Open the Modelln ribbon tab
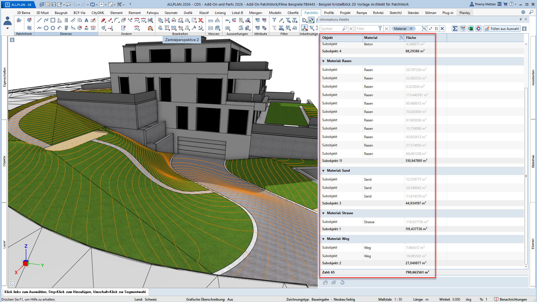537x302 pixels. coord(275,13)
